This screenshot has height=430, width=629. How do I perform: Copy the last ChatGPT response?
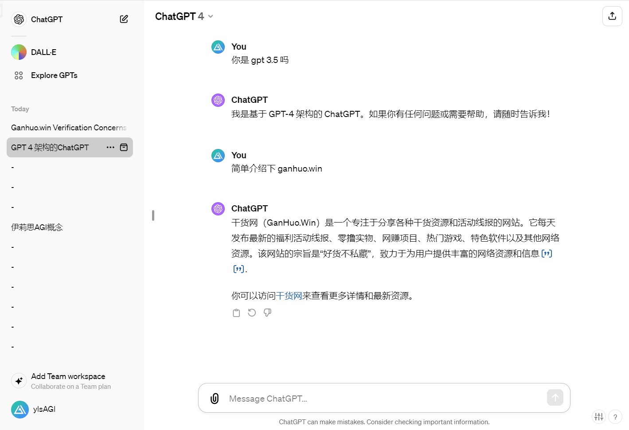tap(236, 313)
